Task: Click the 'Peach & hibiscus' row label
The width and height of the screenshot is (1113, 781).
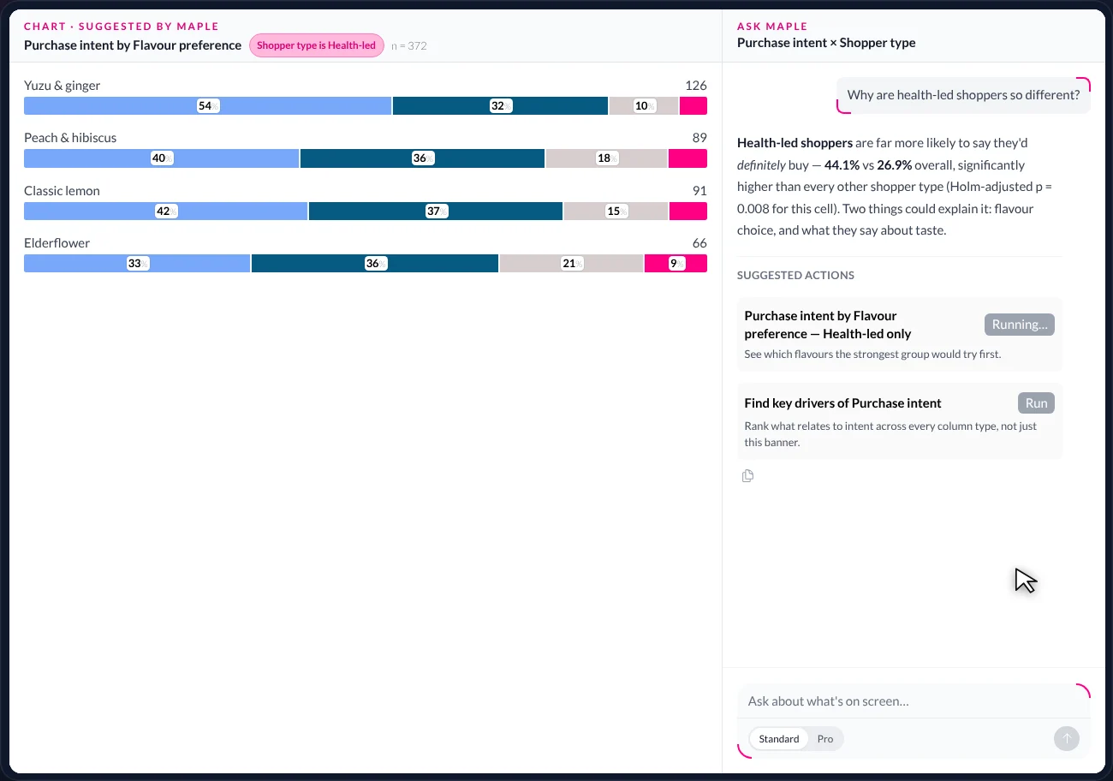Action: pos(70,138)
